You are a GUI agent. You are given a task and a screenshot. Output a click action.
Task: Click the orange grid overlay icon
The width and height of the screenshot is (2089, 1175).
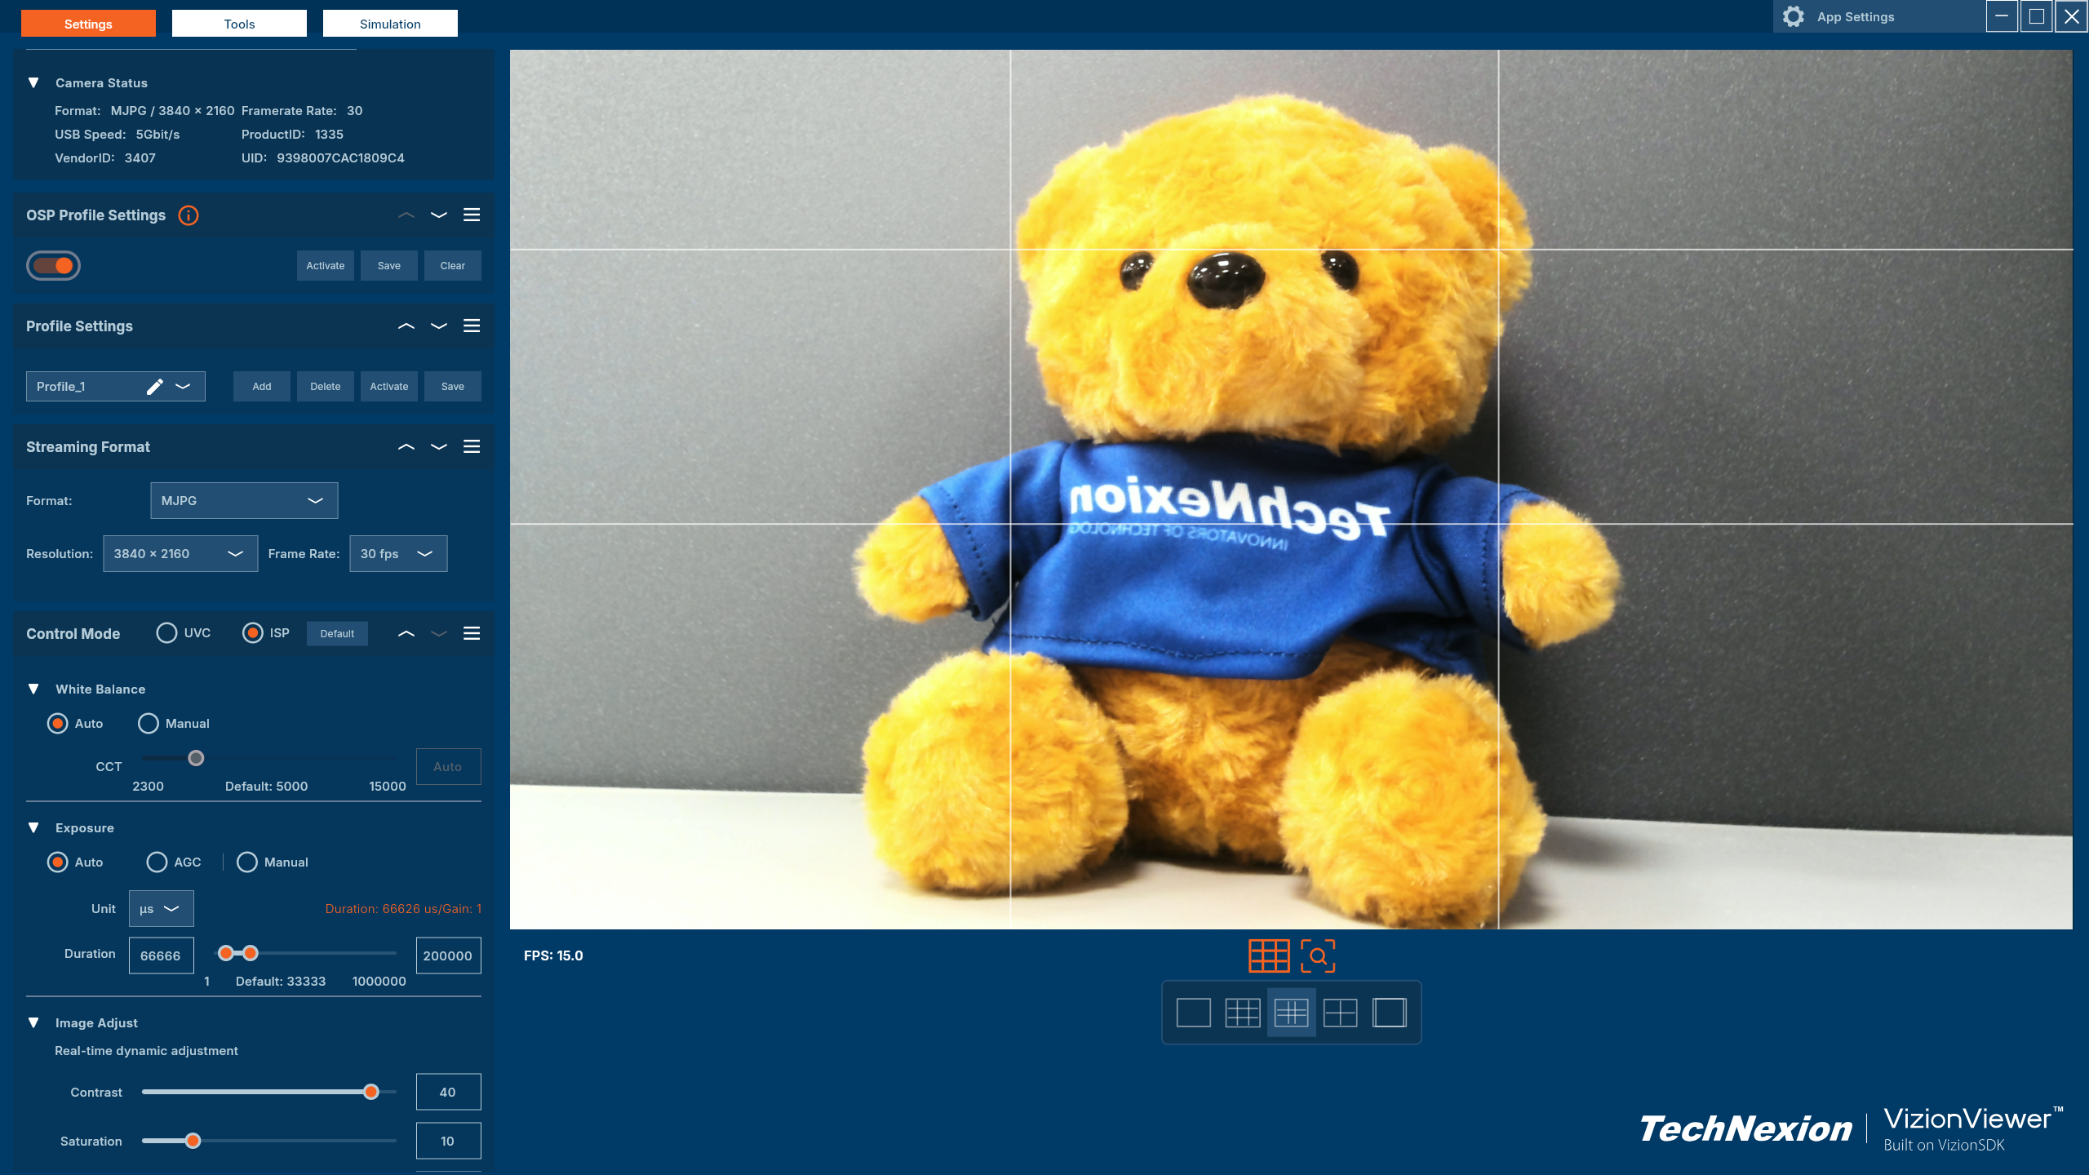point(1269,956)
